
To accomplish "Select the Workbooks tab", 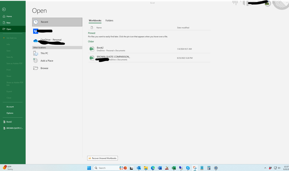I will click(x=95, y=21).
